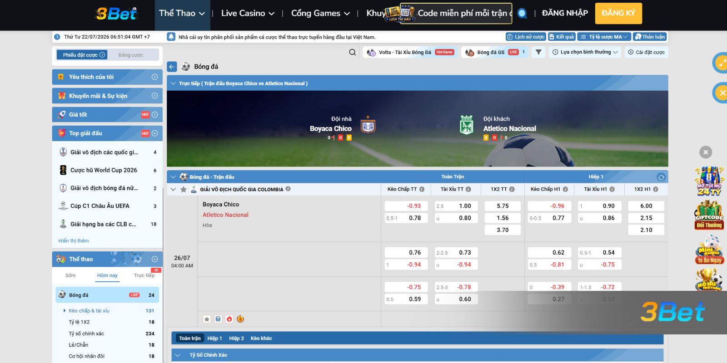Collapse the Trực tiếp match section
Image resolution: width=727 pixels, height=363 pixels.
173,83
